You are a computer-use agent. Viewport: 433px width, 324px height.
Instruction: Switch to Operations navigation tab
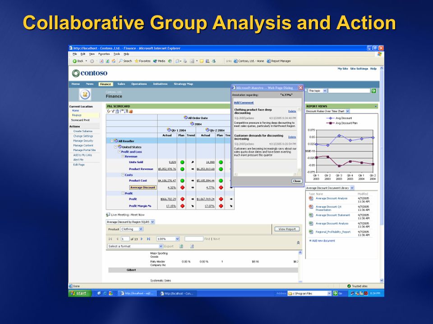[139, 84]
